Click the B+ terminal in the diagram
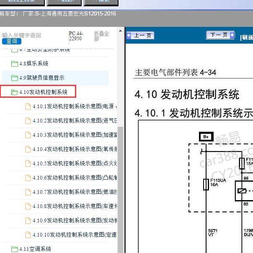The height and width of the screenshot is (253, 253). (x=206, y=137)
